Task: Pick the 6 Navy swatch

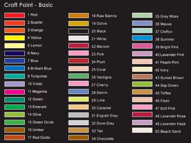Action: (x=15, y=53)
